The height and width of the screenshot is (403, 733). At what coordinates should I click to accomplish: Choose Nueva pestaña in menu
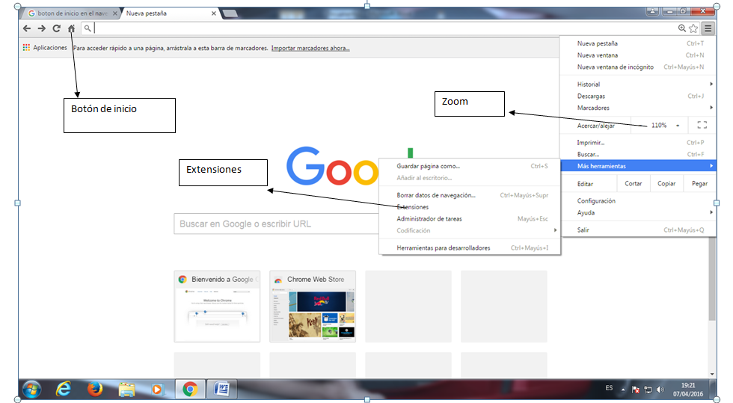pyautogui.click(x=639, y=43)
